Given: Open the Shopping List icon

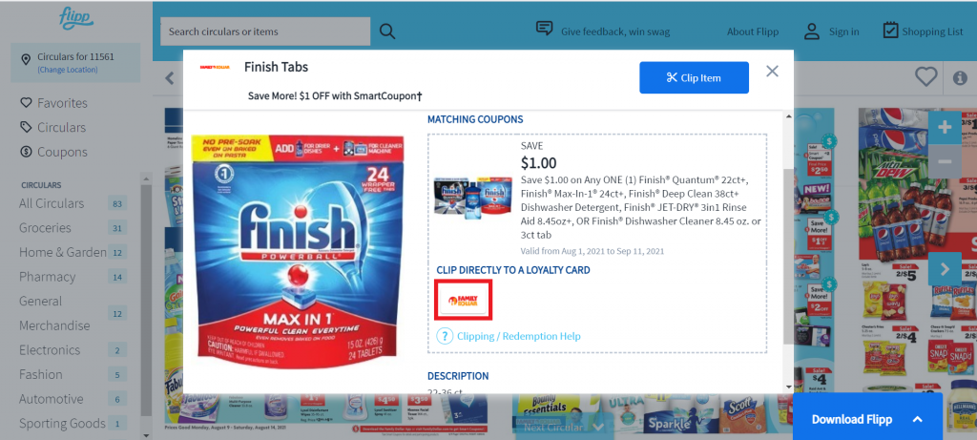Looking at the screenshot, I should 890,31.
